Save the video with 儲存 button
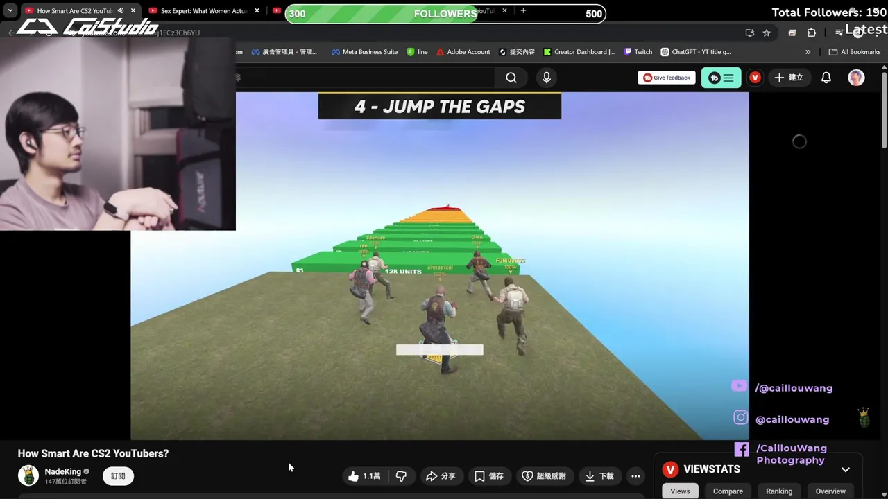 point(489,476)
